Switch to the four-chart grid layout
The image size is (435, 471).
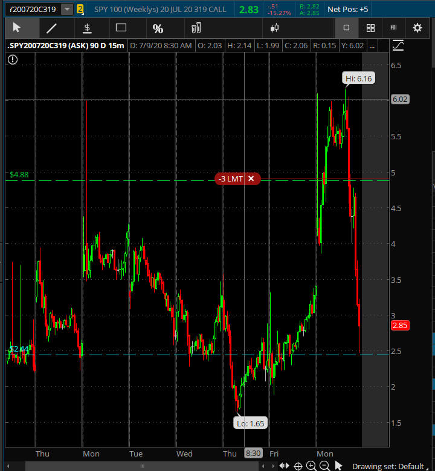tap(370, 28)
